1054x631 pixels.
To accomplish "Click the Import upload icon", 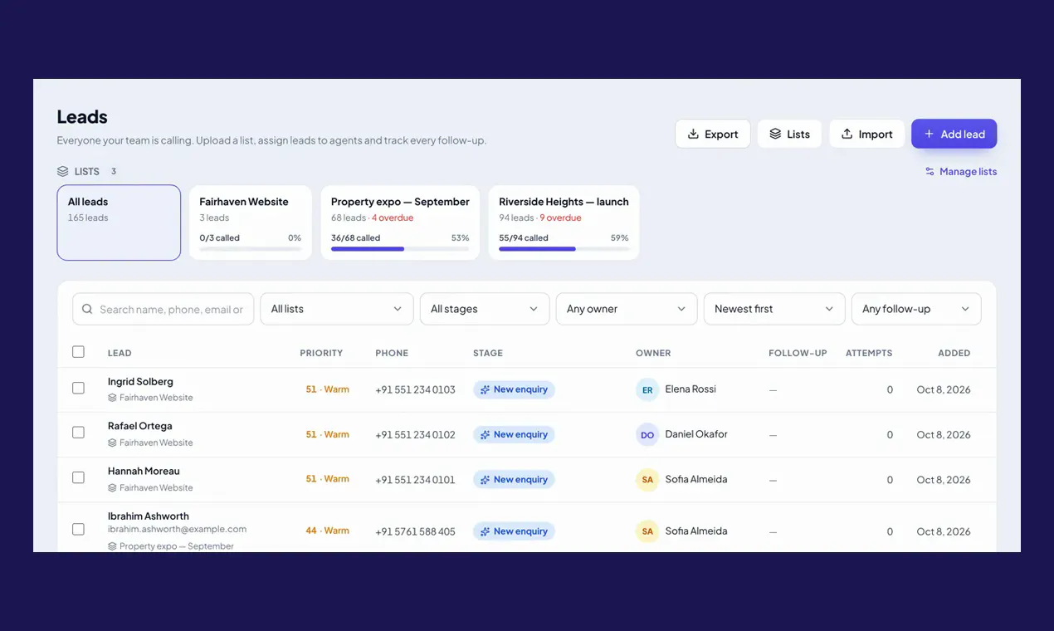I will coord(847,134).
